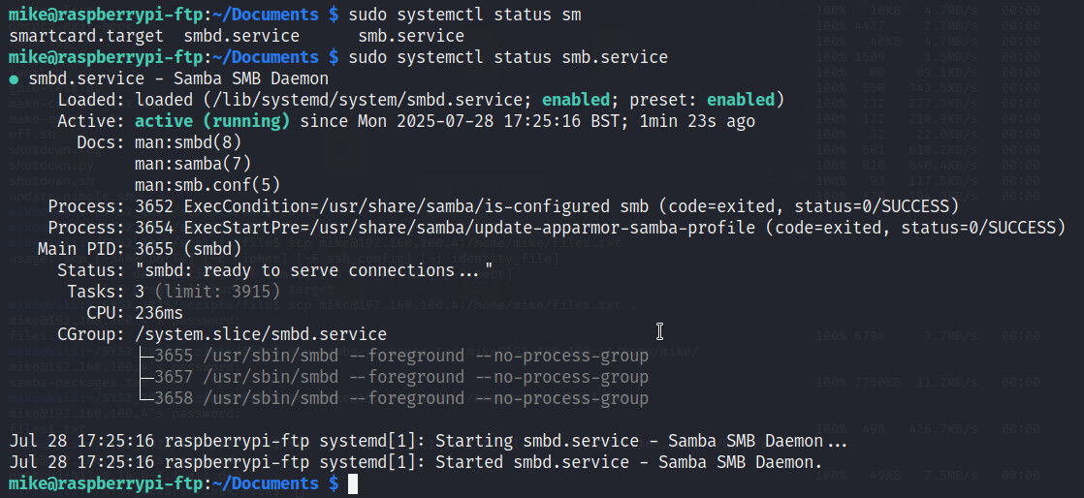Click the /system.slice/smbd.service CGroup path

coord(261,334)
